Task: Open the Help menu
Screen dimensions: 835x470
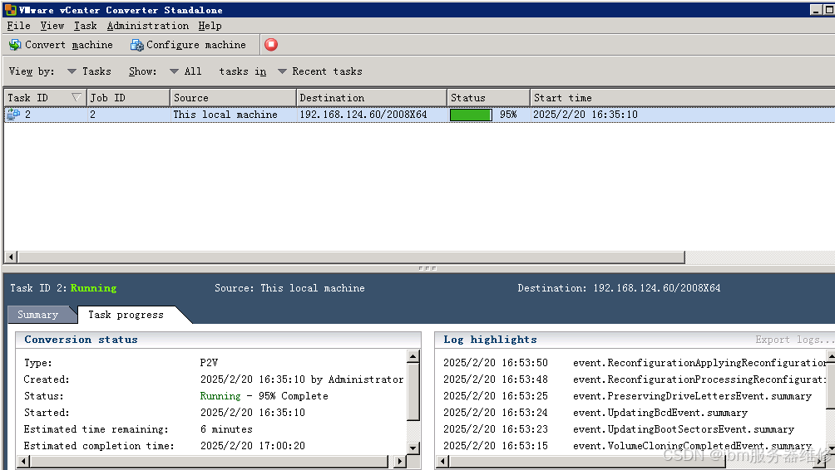Action: pyautogui.click(x=210, y=26)
